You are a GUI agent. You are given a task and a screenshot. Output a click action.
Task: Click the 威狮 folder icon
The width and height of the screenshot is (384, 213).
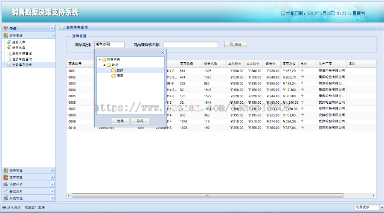113,70
